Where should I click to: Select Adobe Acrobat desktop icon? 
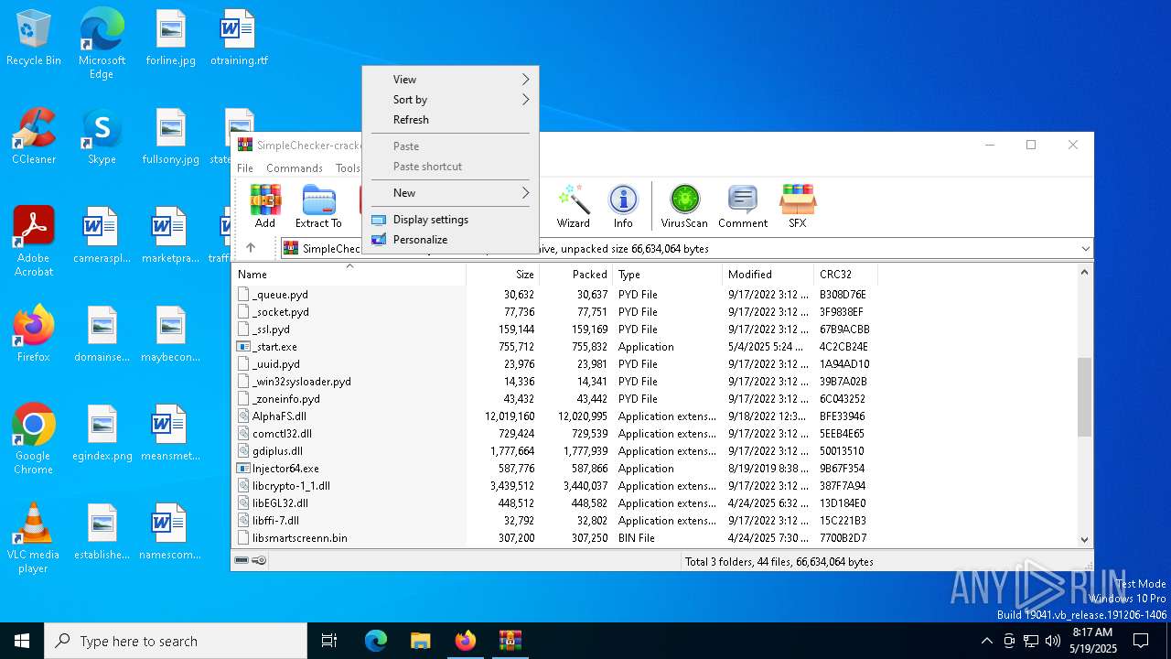34,242
